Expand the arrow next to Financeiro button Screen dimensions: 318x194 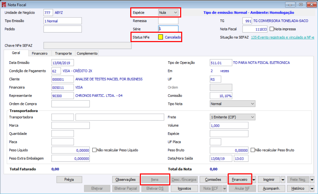click(254, 180)
